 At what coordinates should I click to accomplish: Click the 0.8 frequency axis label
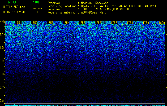click(2, 74)
